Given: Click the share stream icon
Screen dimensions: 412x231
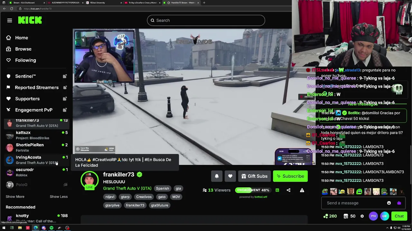Looking at the screenshot, I should point(288,190).
